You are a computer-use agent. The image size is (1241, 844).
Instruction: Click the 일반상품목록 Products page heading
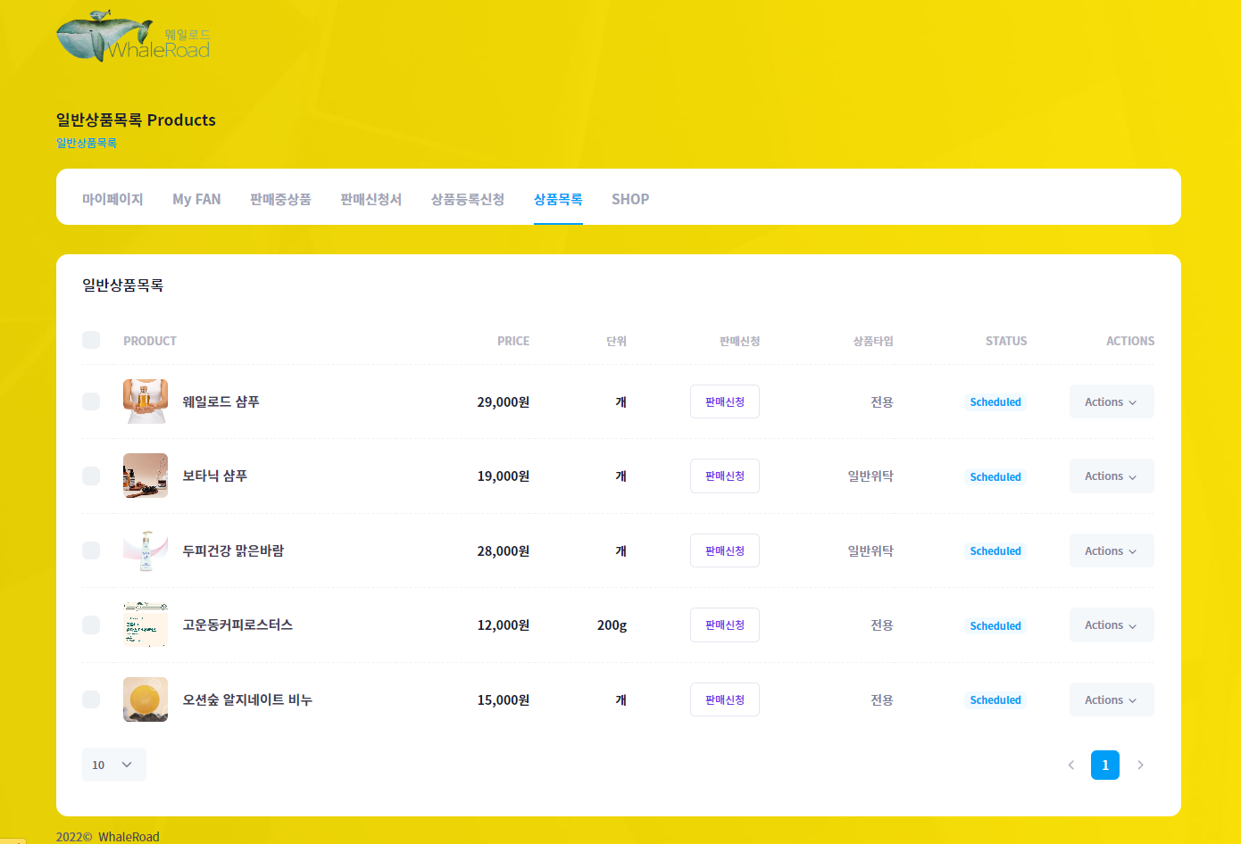pos(136,120)
